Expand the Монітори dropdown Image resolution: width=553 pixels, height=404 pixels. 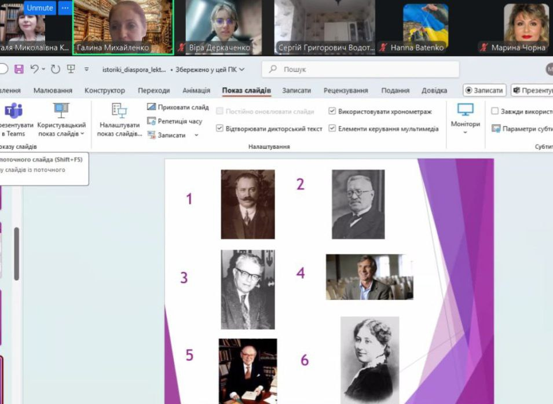(466, 133)
